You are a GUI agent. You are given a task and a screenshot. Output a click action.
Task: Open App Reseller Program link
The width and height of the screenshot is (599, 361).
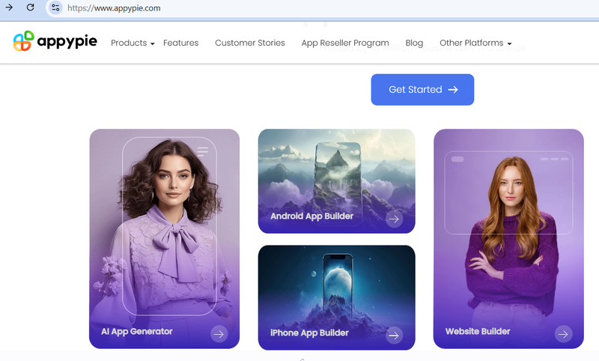(345, 43)
